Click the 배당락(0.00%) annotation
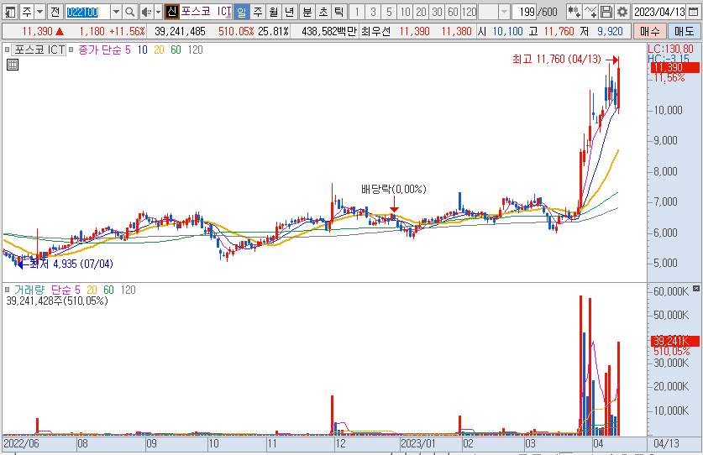The image size is (703, 455). (394, 189)
